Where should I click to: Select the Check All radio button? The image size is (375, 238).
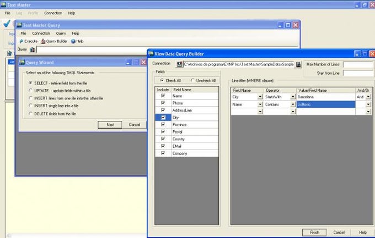[x=162, y=80]
